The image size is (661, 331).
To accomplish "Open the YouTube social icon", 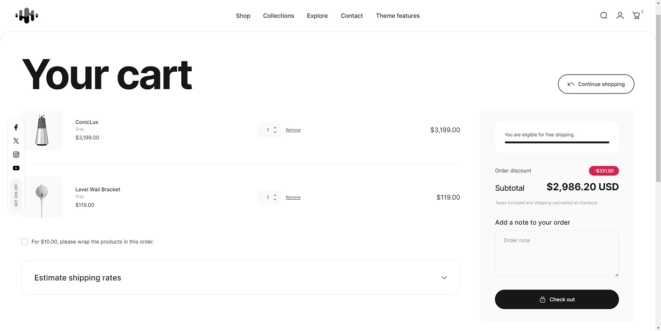I will pyautogui.click(x=16, y=168).
